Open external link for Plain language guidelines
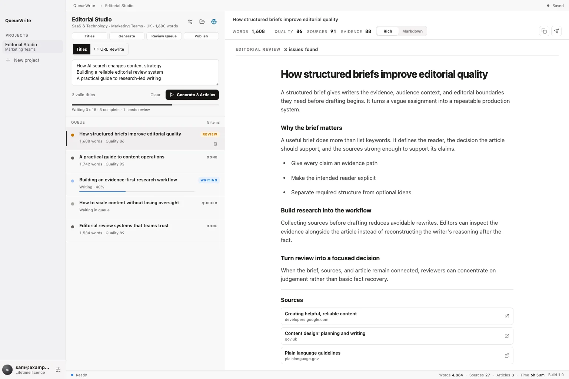The height and width of the screenshot is (379, 569). tap(507, 356)
